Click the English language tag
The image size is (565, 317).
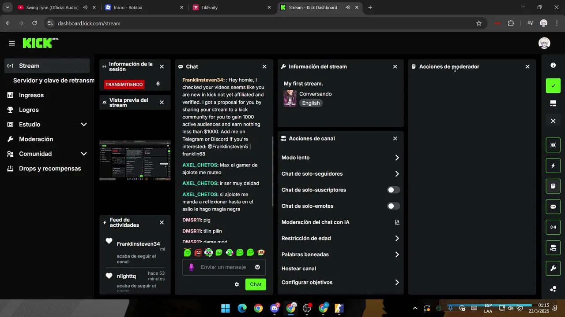point(311,103)
